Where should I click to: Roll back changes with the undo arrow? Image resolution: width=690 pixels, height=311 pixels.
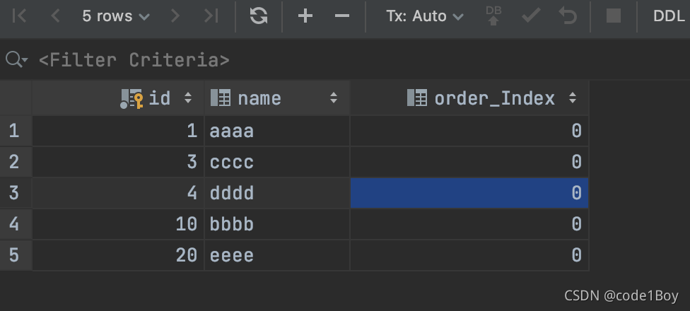point(568,16)
